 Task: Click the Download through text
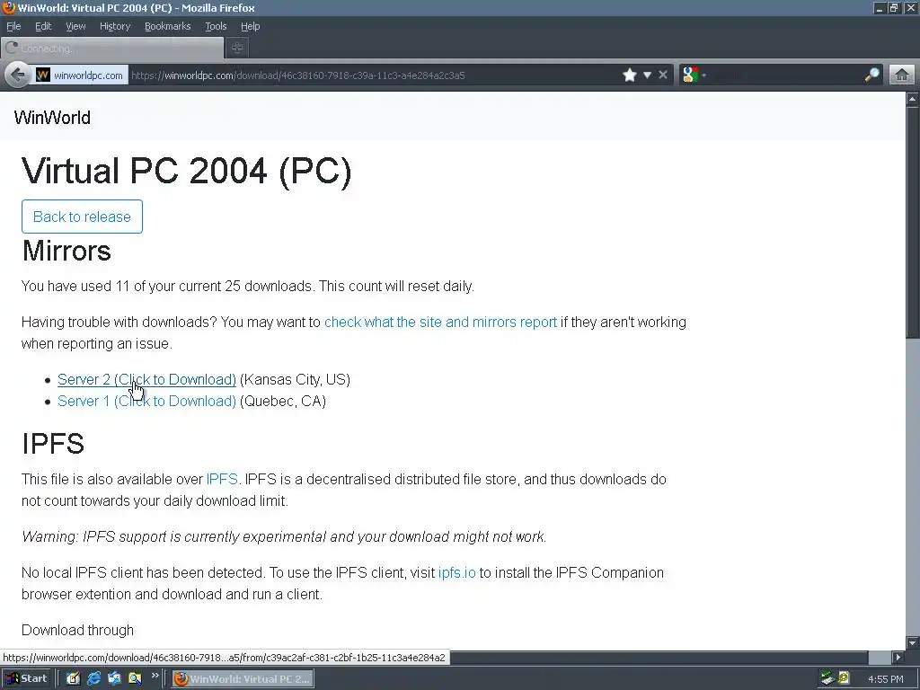(77, 630)
